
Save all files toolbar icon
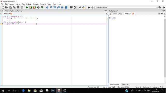[14, 7]
